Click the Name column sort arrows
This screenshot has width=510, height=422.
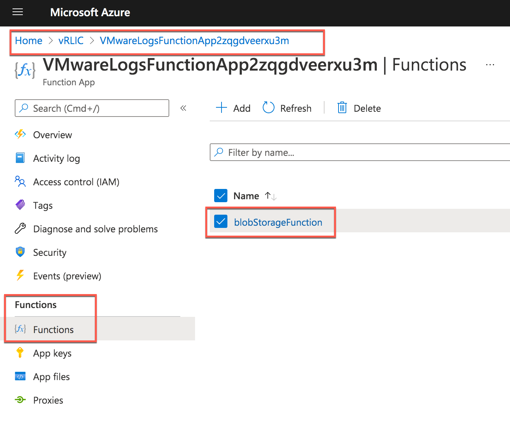click(x=271, y=196)
